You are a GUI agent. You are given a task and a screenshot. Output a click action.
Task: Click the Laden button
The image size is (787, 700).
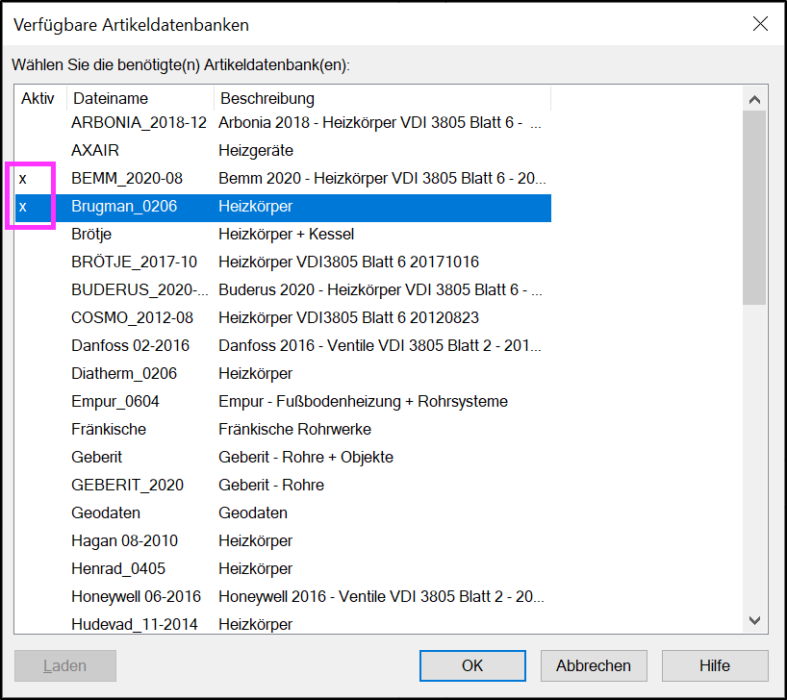pos(64,665)
